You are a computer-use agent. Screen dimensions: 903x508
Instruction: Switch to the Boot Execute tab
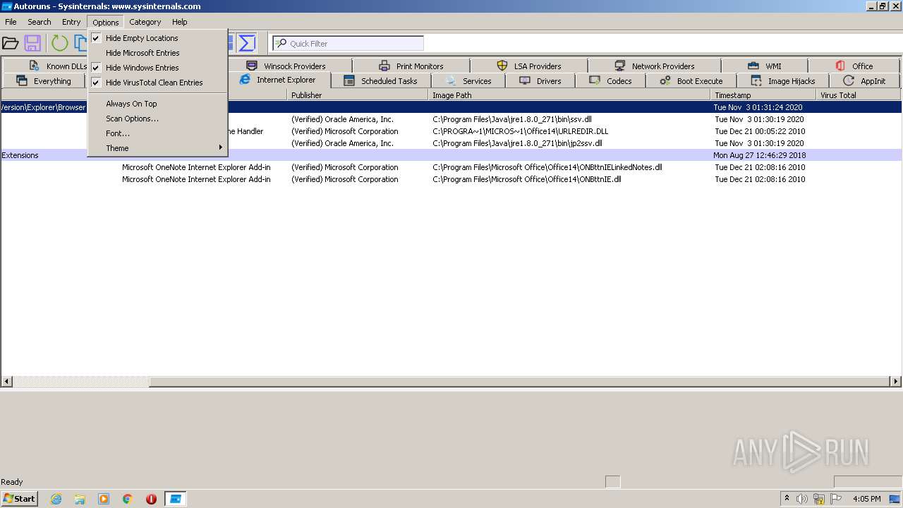691,81
